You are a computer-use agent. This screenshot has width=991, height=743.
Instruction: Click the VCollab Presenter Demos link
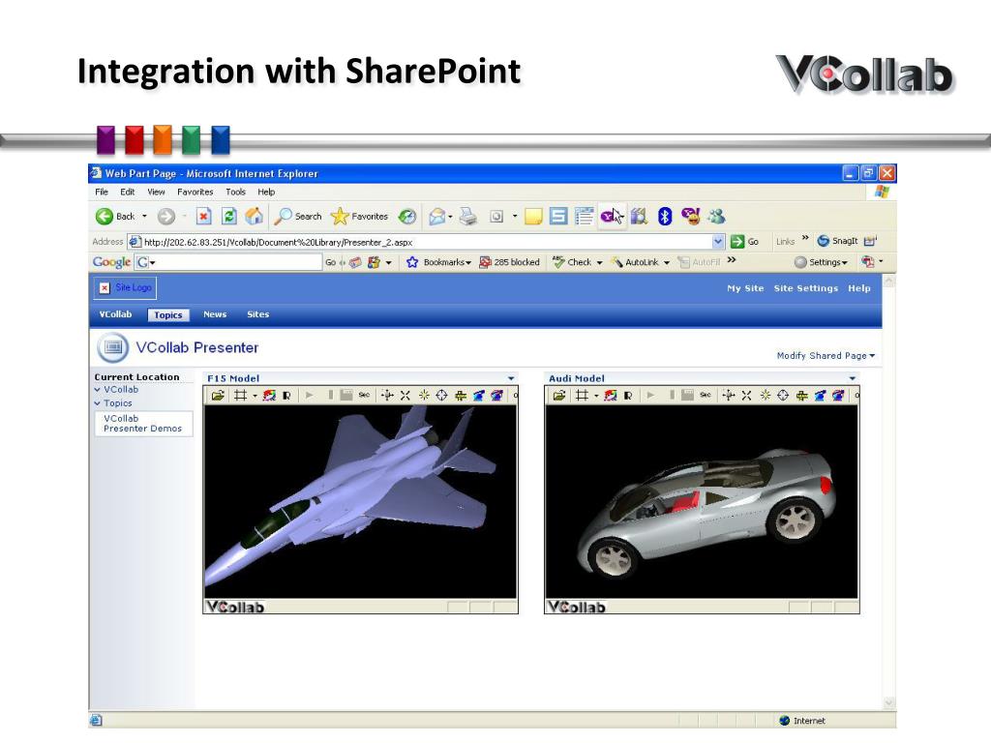pos(143,424)
